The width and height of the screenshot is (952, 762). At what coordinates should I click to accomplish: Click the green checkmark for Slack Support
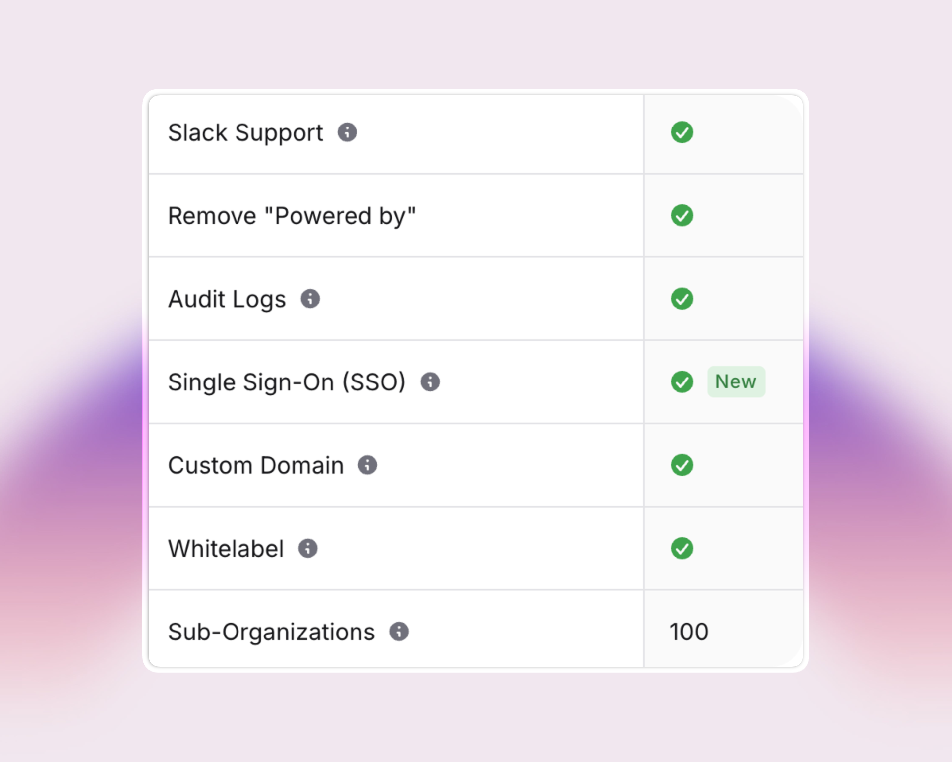click(x=682, y=132)
